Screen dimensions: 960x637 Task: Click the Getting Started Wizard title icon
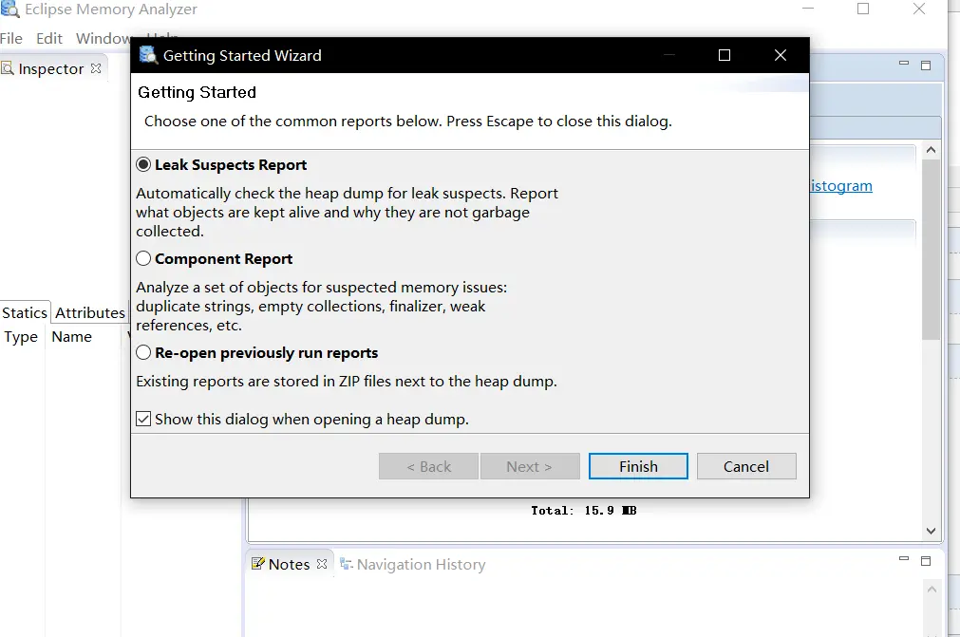click(x=148, y=55)
